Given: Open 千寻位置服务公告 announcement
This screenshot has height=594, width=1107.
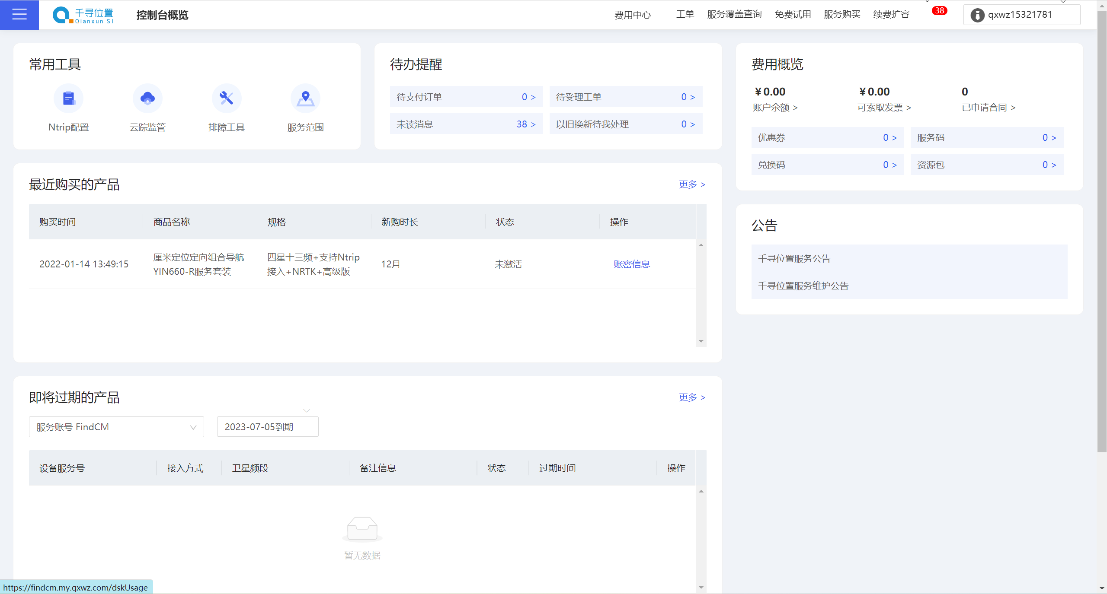Looking at the screenshot, I should tap(794, 258).
